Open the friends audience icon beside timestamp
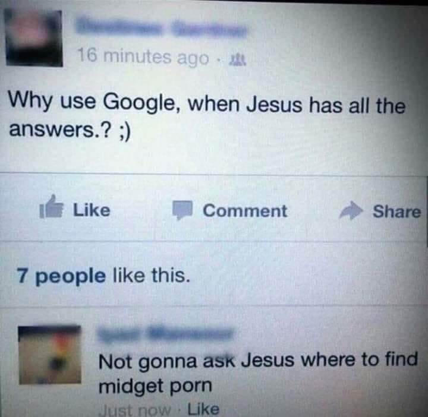This screenshot has height=417, width=428. [x=238, y=60]
